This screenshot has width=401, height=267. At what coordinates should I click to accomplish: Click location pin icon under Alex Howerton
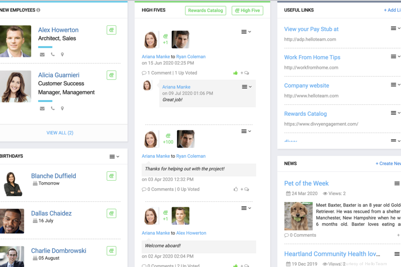pos(62,55)
